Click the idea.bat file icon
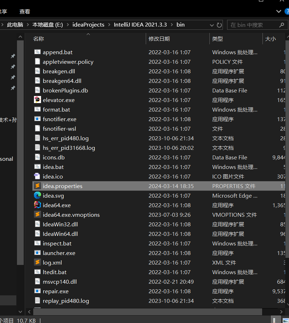This screenshot has height=323, width=289. tap(37, 167)
